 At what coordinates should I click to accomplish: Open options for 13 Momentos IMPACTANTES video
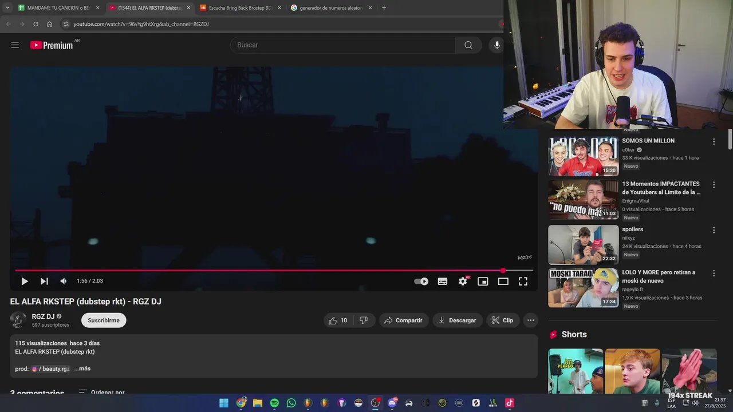point(714,185)
